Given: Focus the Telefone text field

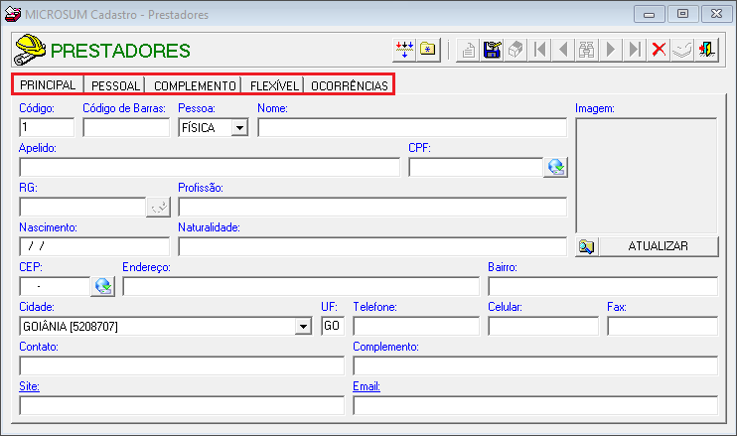Looking at the screenshot, I should 416,326.
